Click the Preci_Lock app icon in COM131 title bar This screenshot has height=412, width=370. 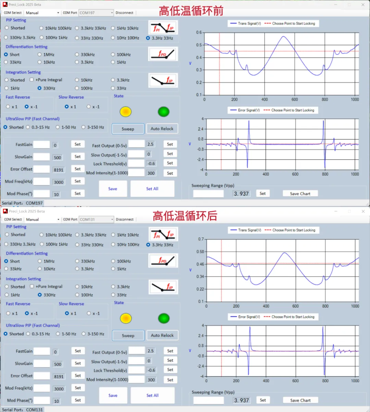point(5,211)
